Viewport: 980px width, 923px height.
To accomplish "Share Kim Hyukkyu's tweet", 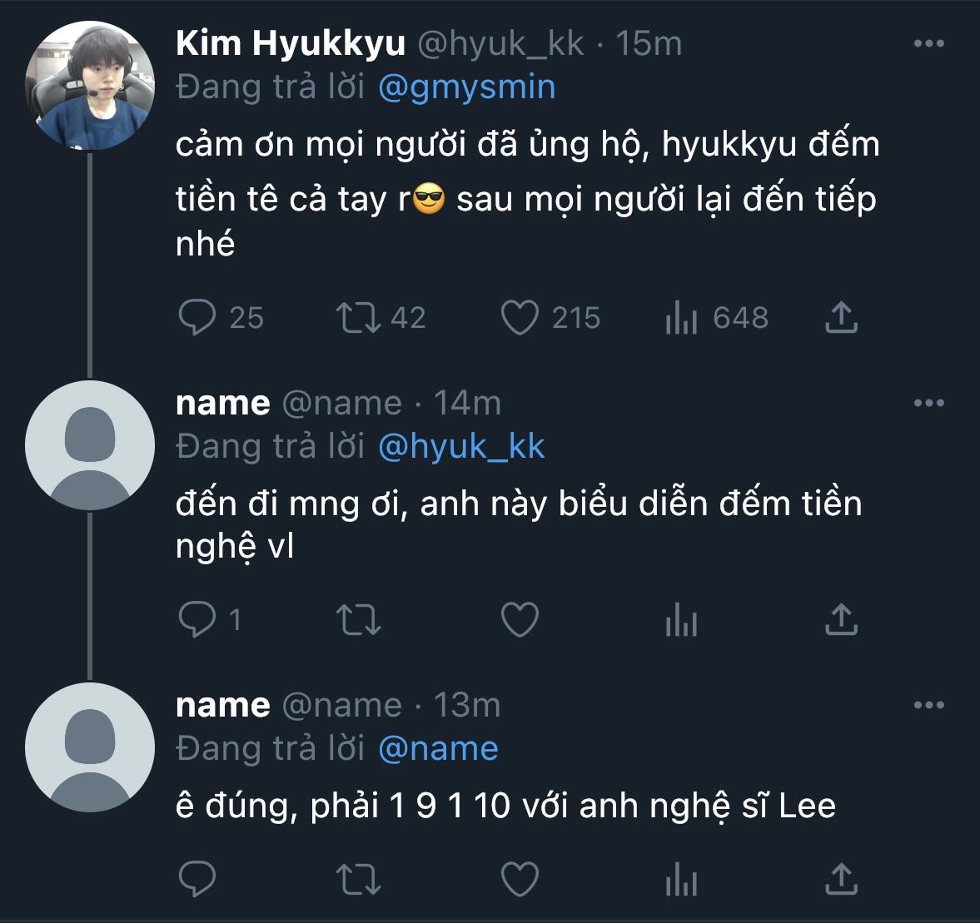I will pos(841,317).
